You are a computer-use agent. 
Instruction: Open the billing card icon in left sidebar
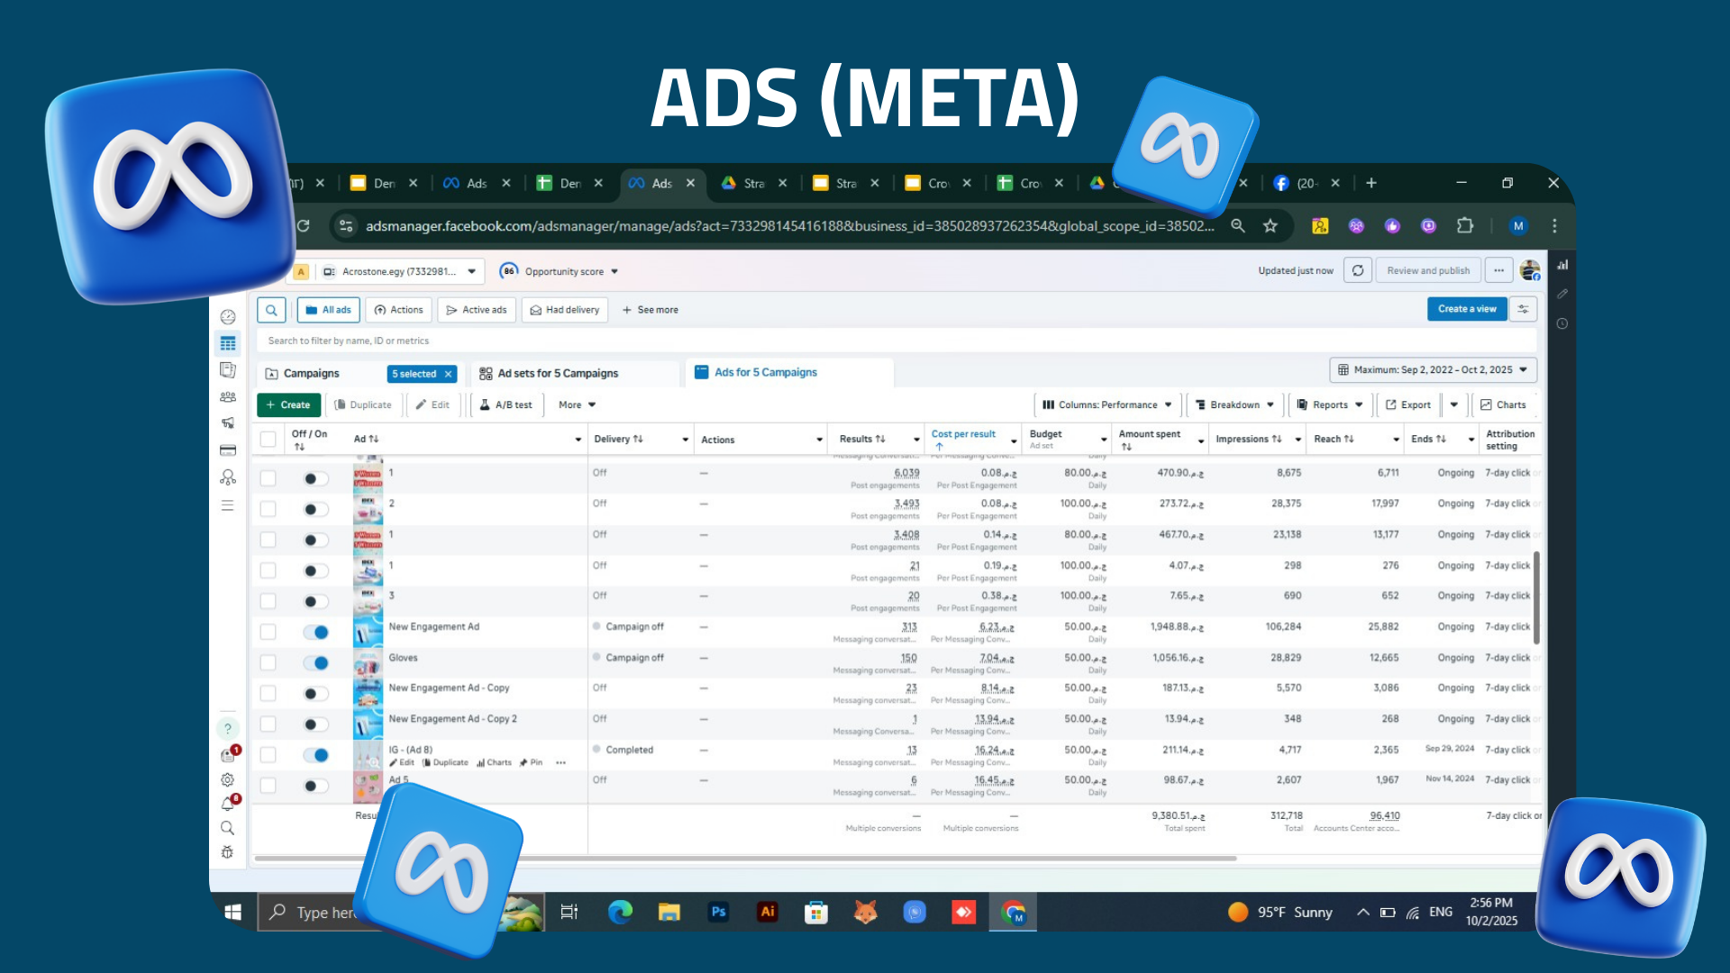[228, 450]
